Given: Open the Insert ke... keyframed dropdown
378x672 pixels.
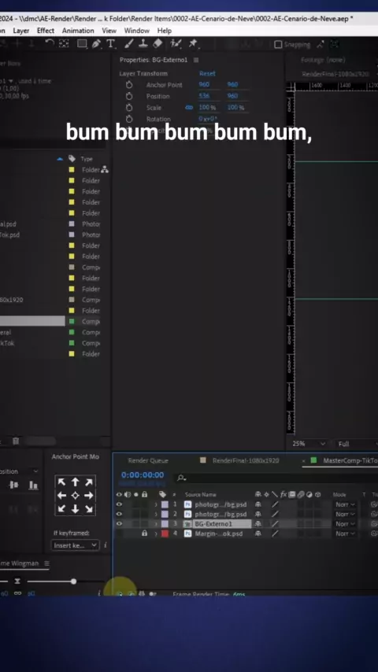Looking at the screenshot, I should click(x=75, y=545).
